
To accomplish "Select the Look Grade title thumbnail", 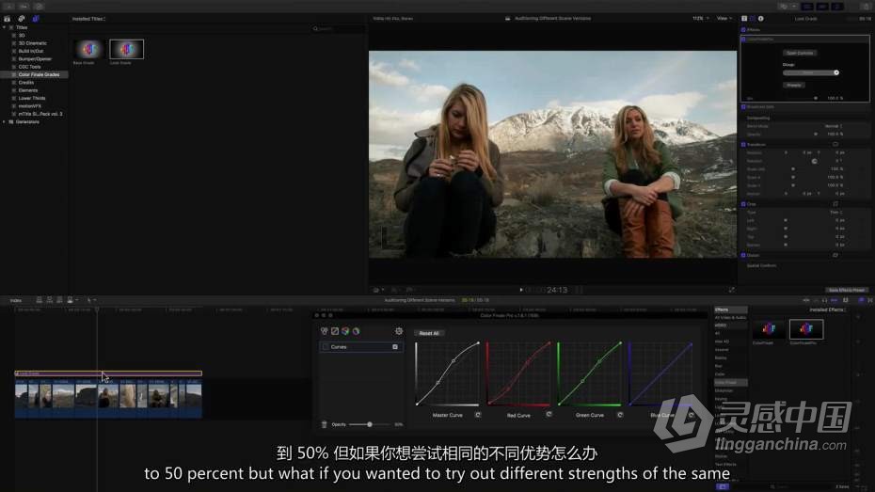I will click(x=127, y=49).
